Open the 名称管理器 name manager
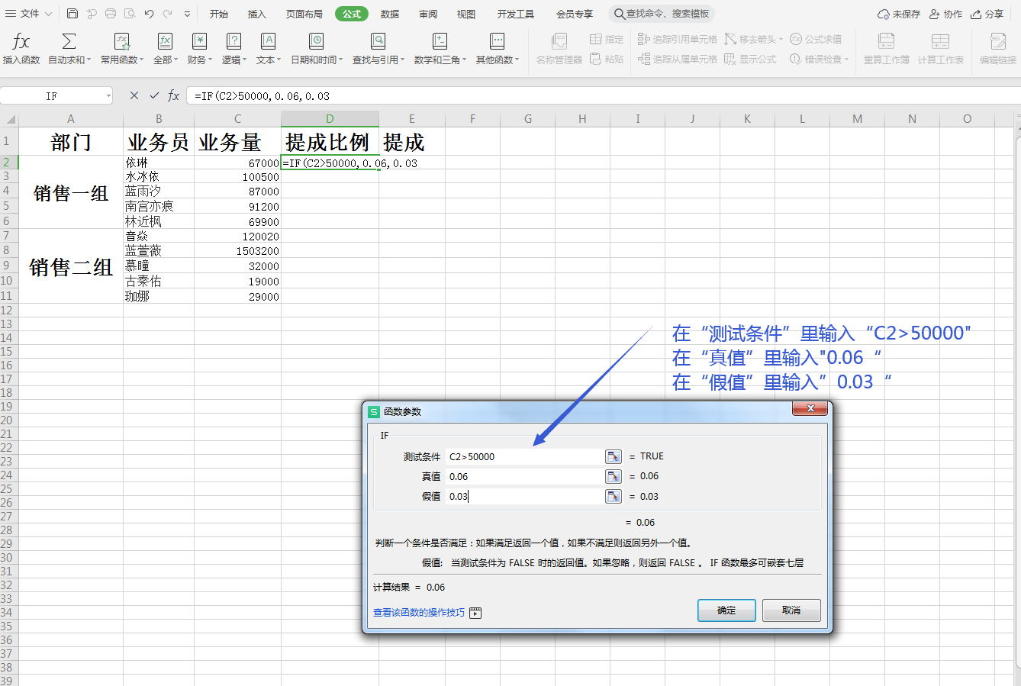The image size is (1021, 686). (x=559, y=48)
